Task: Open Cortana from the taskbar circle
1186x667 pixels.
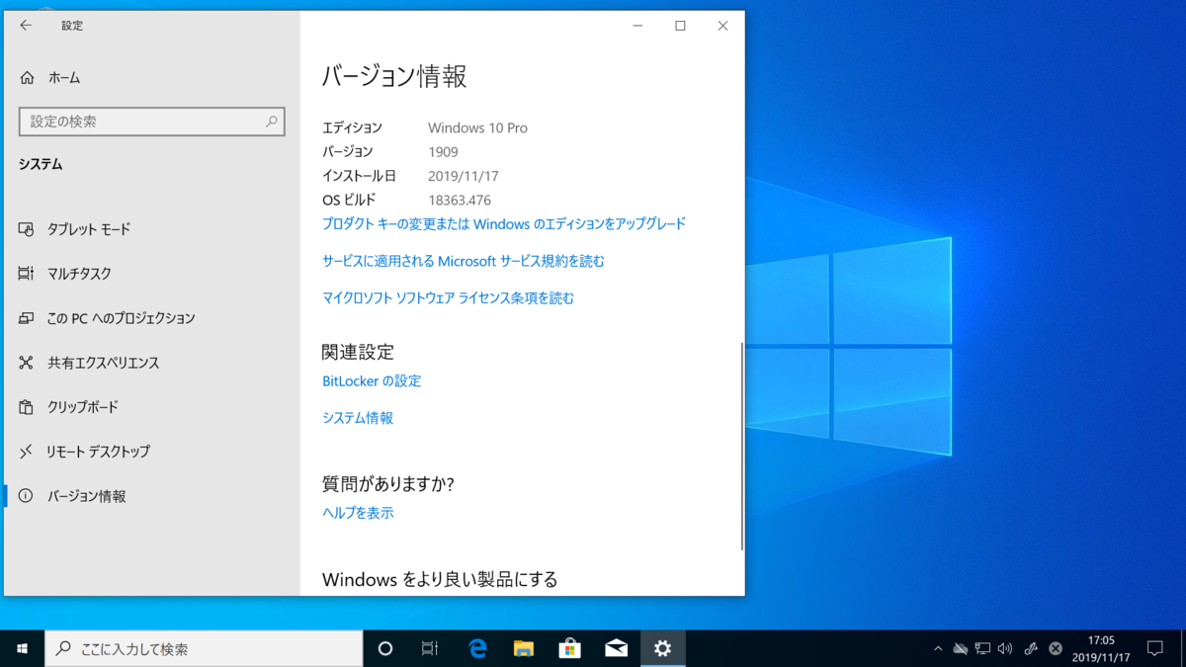Action: click(x=385, y=649)
